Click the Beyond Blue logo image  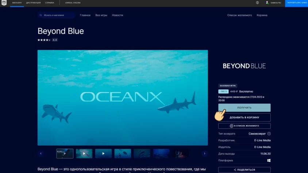(245, 66)
